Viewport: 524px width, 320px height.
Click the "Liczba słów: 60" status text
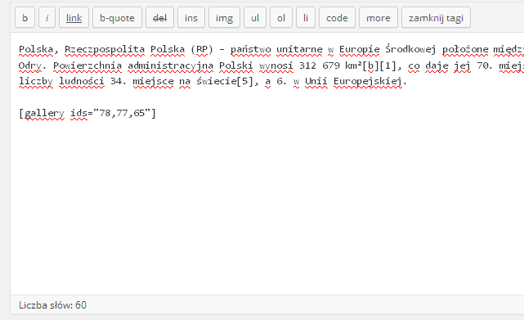click(x=52, y=305)
